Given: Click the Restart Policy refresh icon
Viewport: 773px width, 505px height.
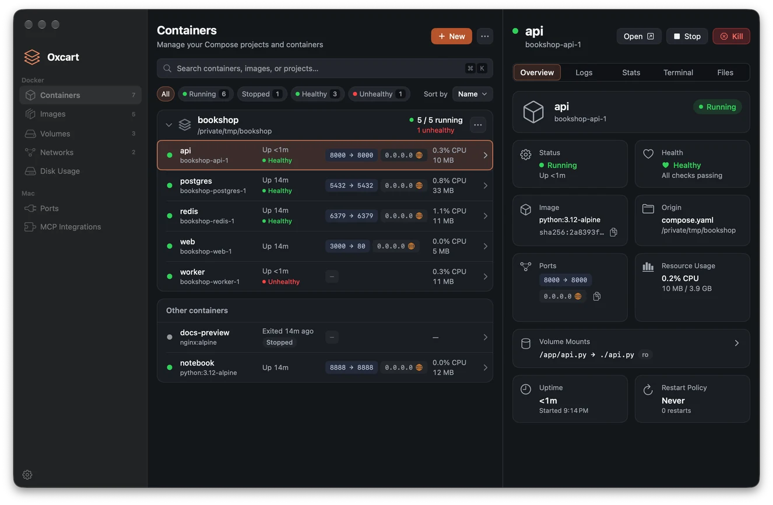Looking at the screenshot, I should tap(648, 390).
